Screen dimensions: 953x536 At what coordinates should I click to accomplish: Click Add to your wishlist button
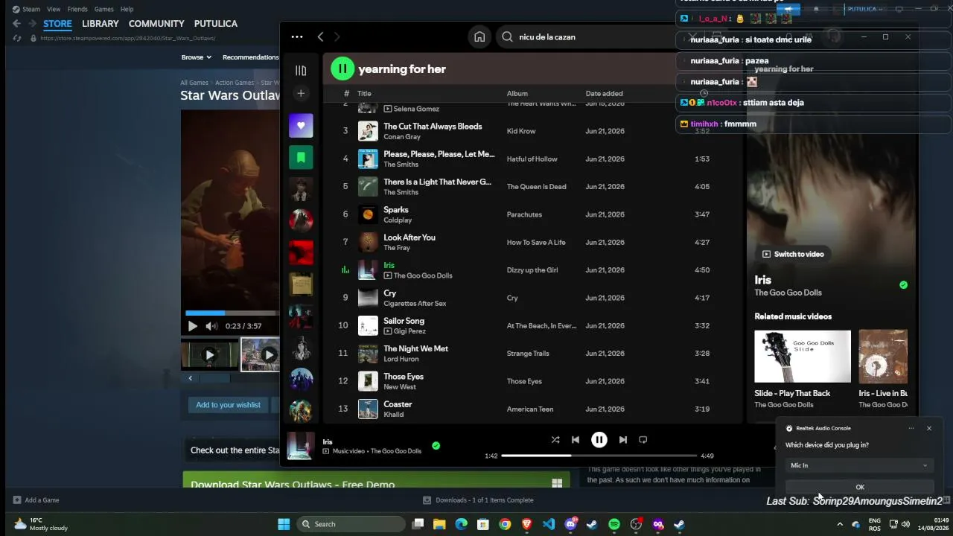[228, 405]
